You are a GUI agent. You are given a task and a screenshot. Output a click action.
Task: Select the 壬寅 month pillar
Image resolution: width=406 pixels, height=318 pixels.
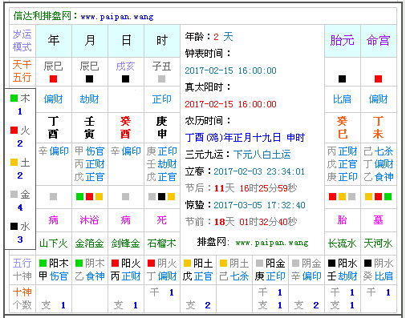click(89, 127)
